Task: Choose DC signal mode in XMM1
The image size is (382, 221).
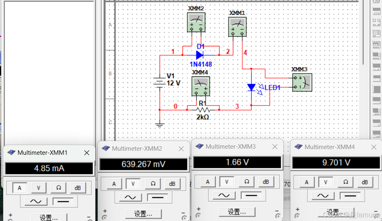Action: click(63, 201)
